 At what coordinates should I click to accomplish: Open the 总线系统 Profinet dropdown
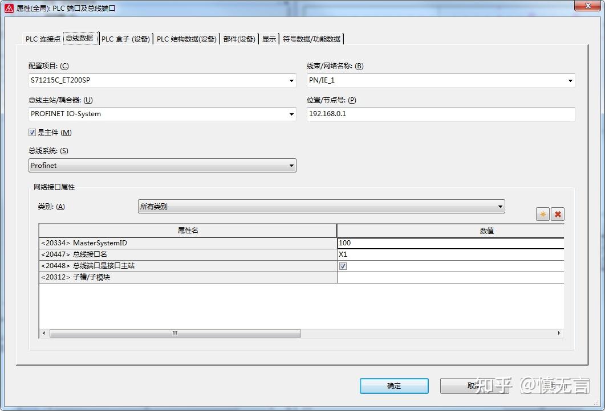(x=163, y=165)
